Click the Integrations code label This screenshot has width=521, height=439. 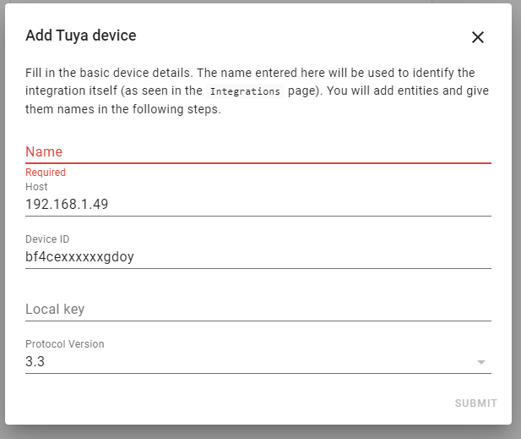[x=245, y=91]
